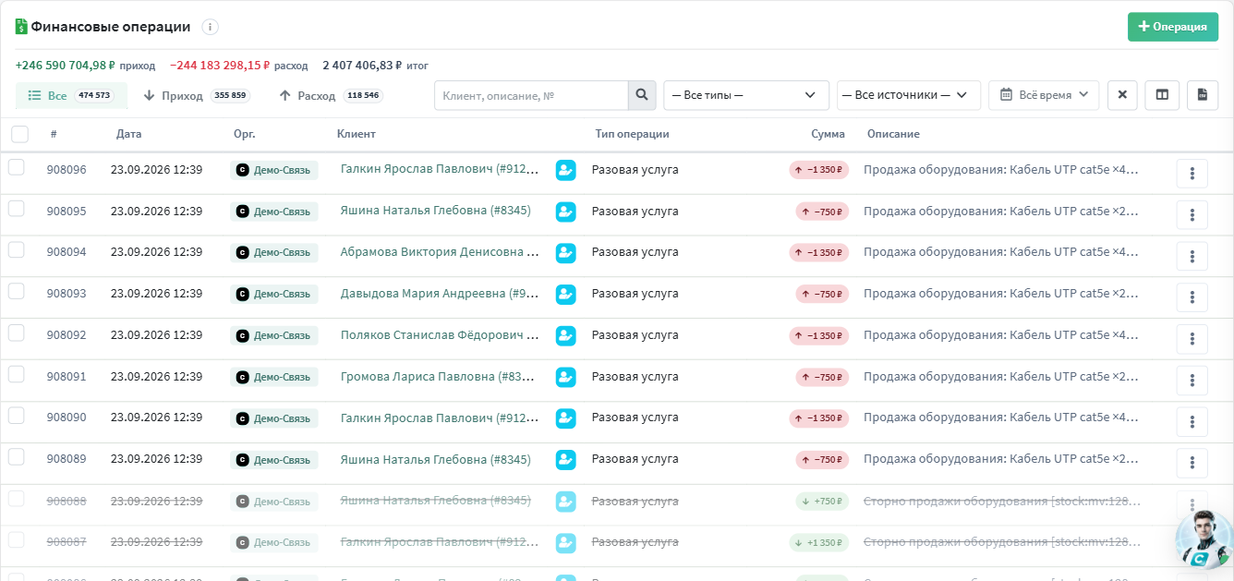Reset filters with the X button
Viewport: 1234px width, 581px height.
pyautogui.click(x=1122, y=95)
